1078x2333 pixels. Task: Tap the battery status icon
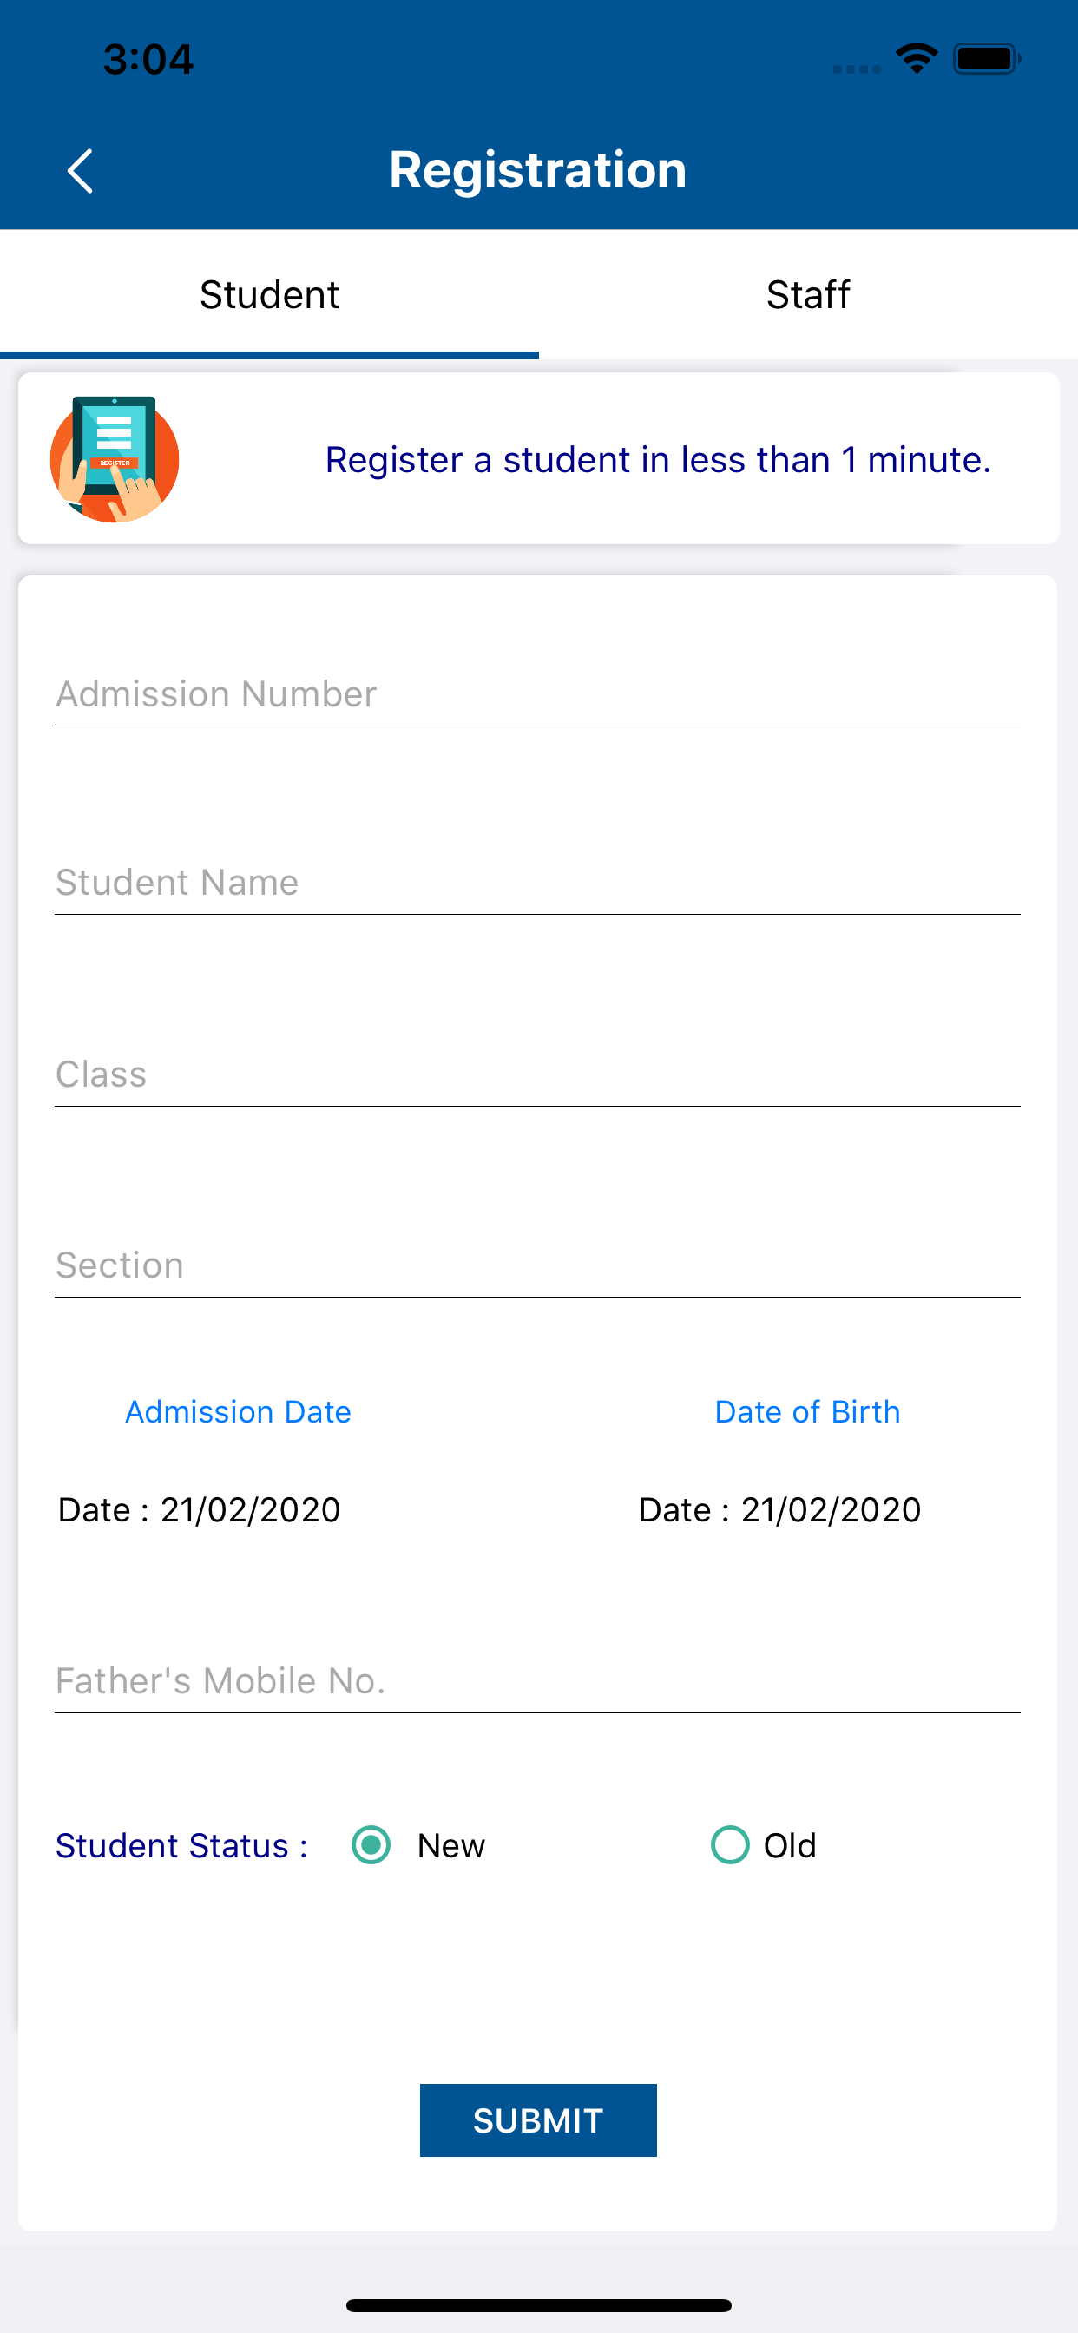[986, 59]
